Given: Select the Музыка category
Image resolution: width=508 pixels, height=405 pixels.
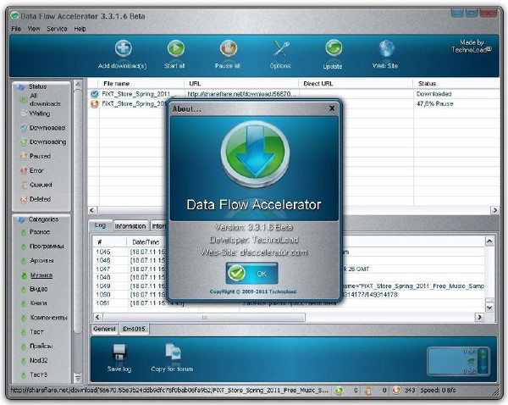Looking at the screenshot, I should [41, 275].
